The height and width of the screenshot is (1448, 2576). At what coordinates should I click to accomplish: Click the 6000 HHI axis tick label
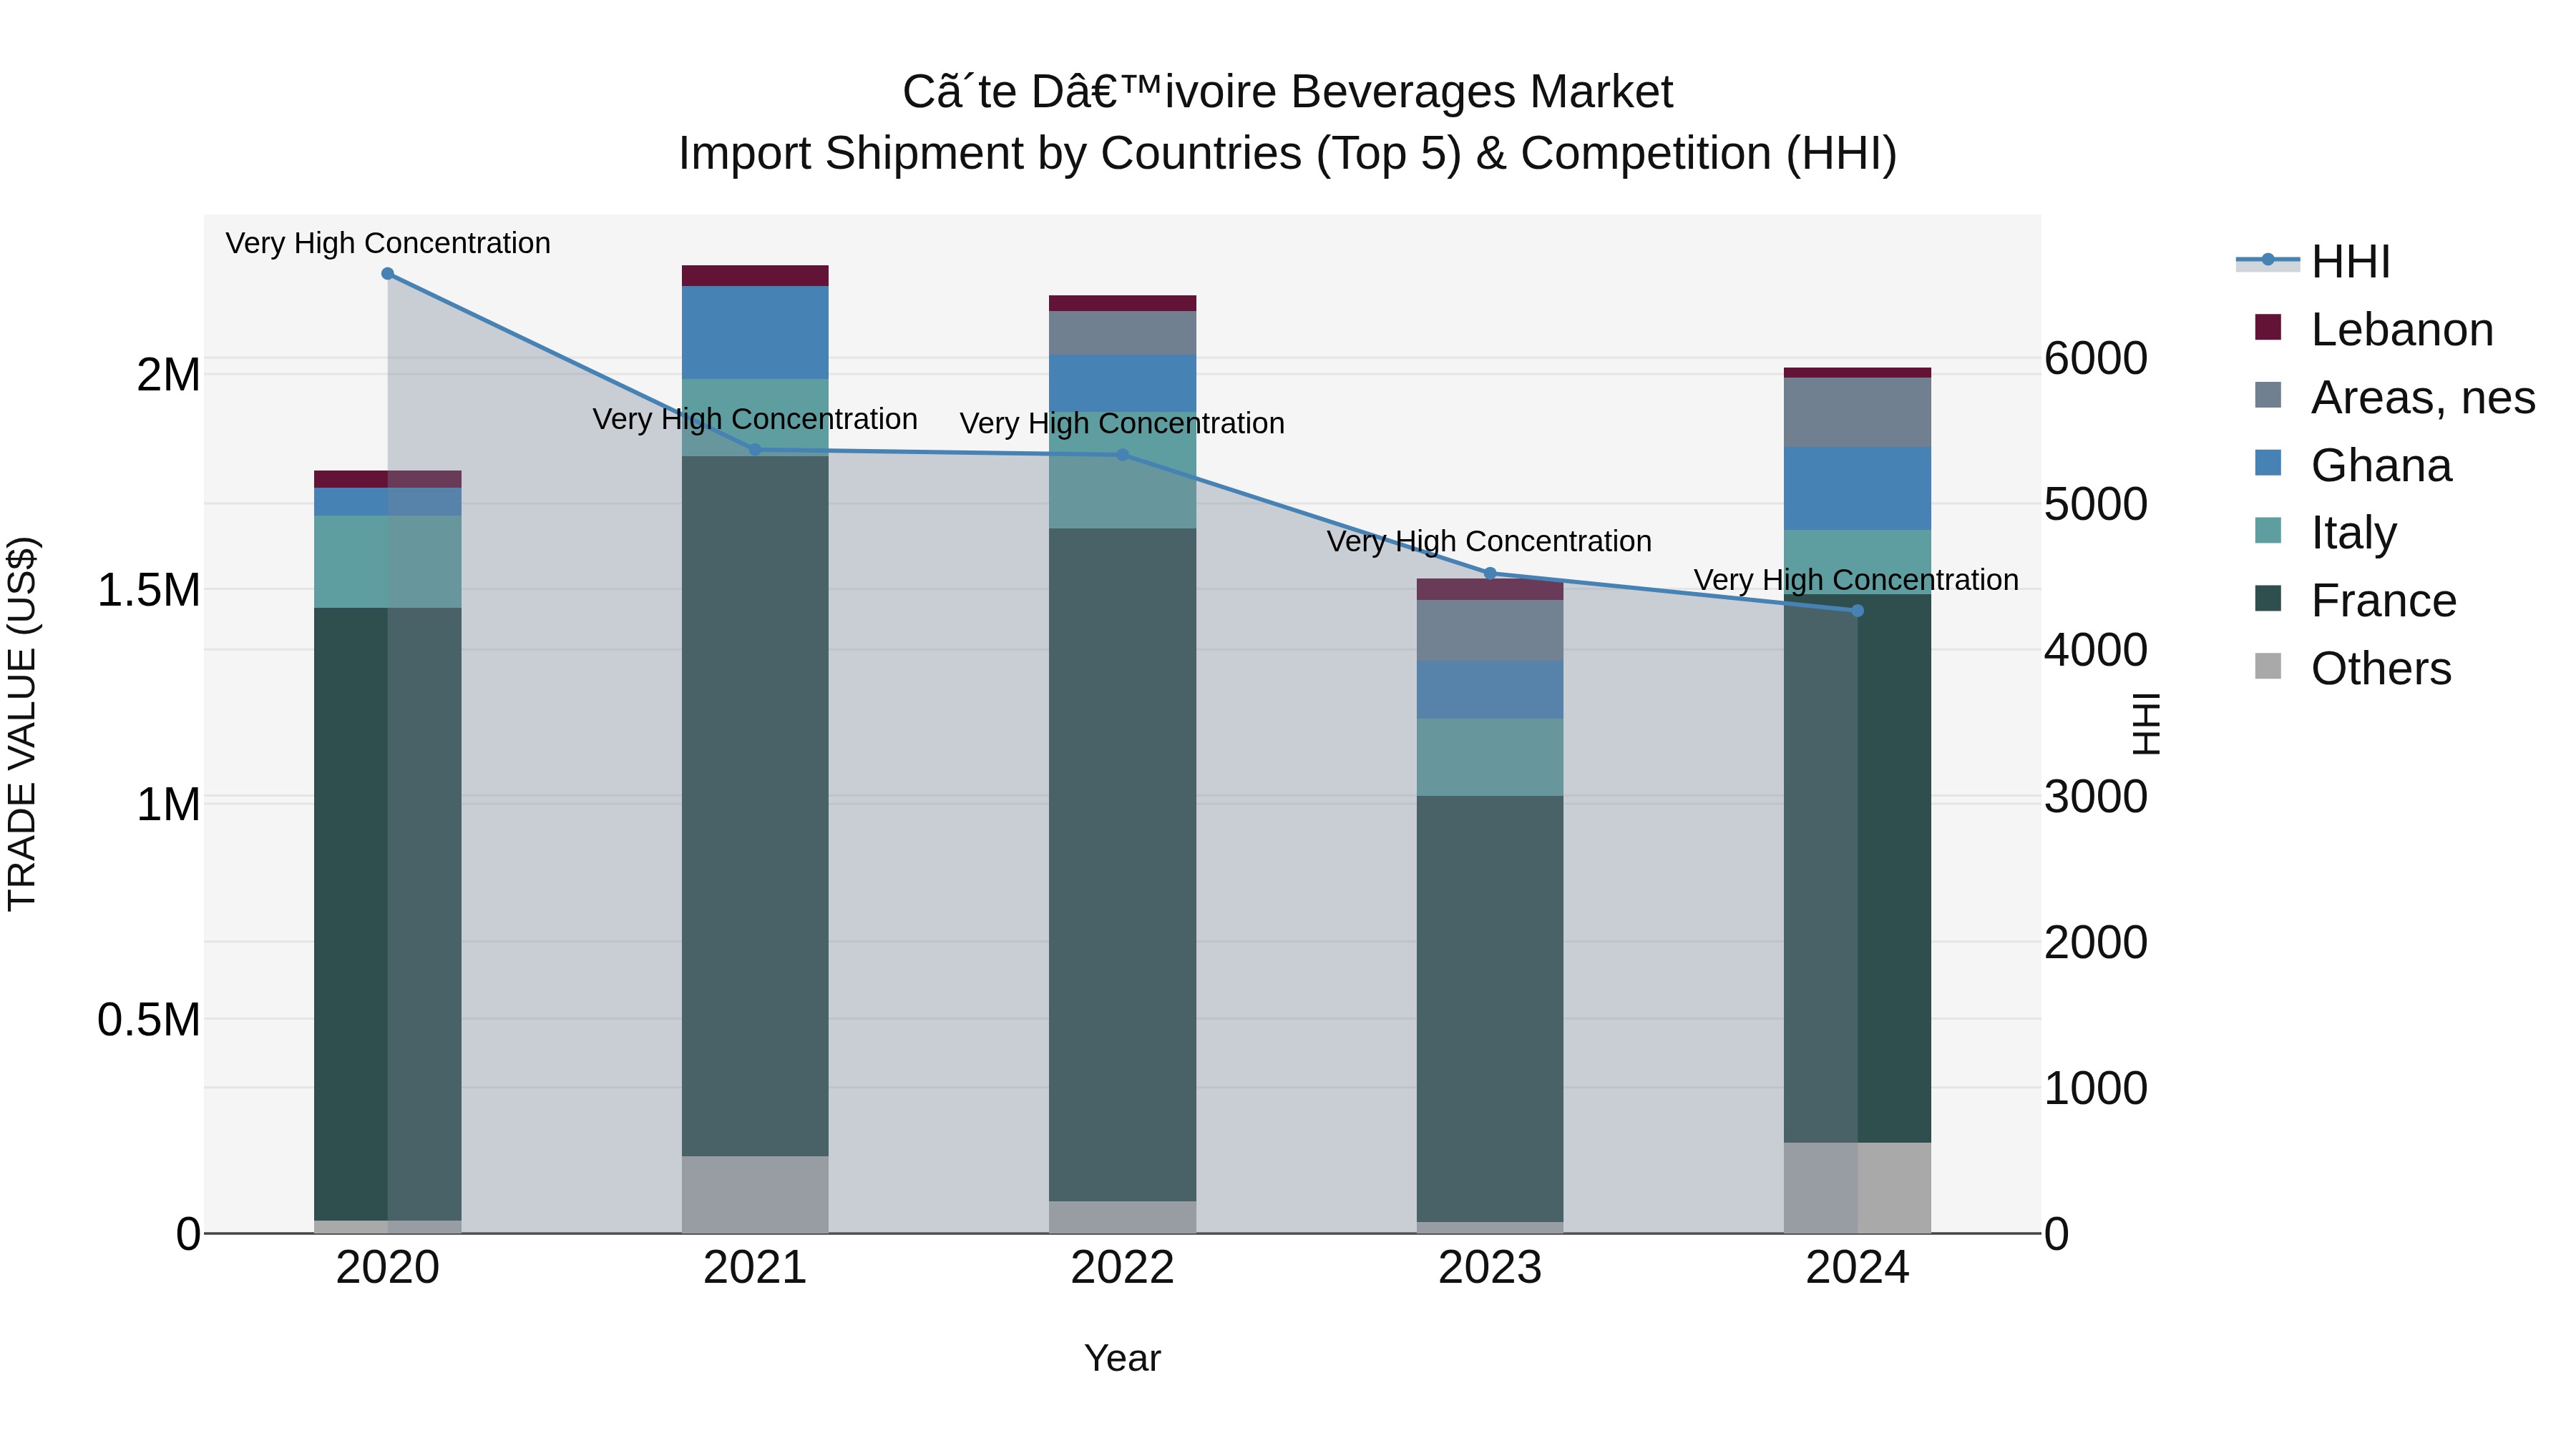click(2096, 359)
